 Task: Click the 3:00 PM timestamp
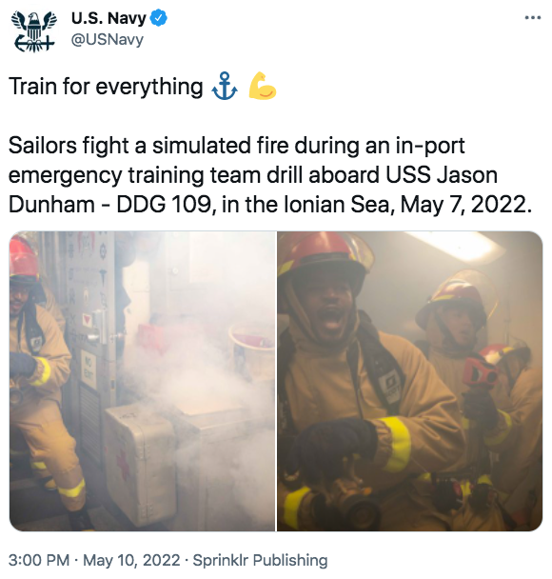click(39, 560)
